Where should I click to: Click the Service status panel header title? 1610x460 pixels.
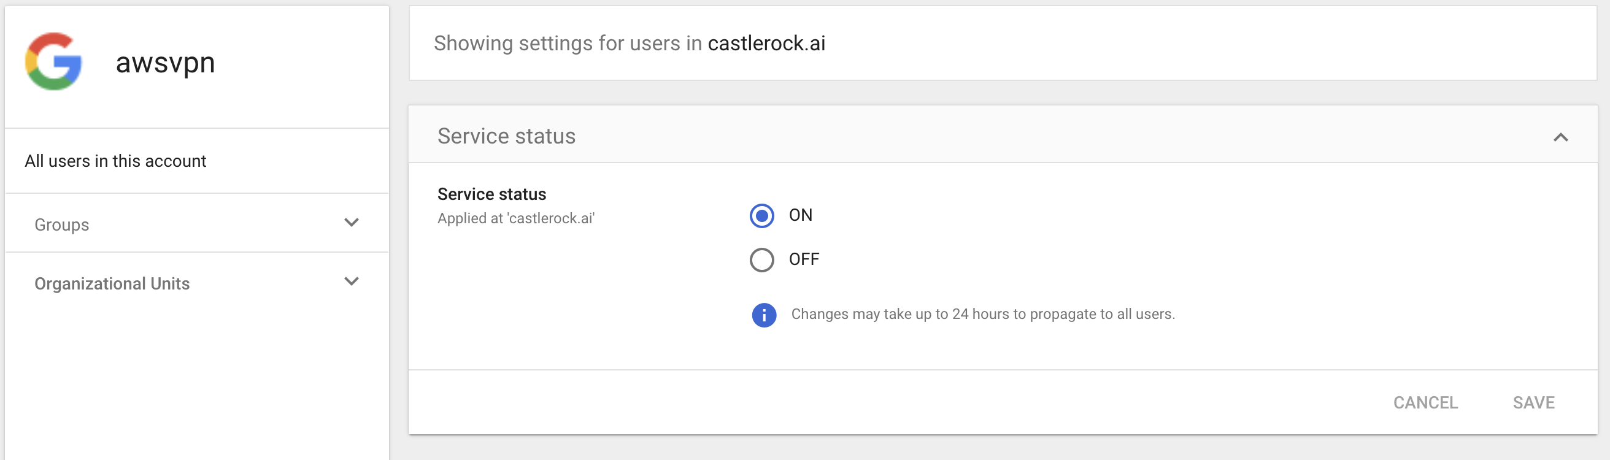coord(506,136)
